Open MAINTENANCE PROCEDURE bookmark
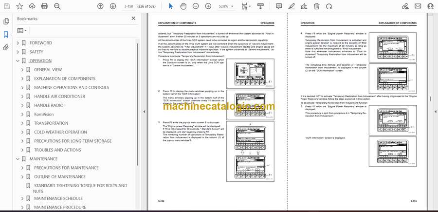Screen dimensions: 438x212 [60, 207]
